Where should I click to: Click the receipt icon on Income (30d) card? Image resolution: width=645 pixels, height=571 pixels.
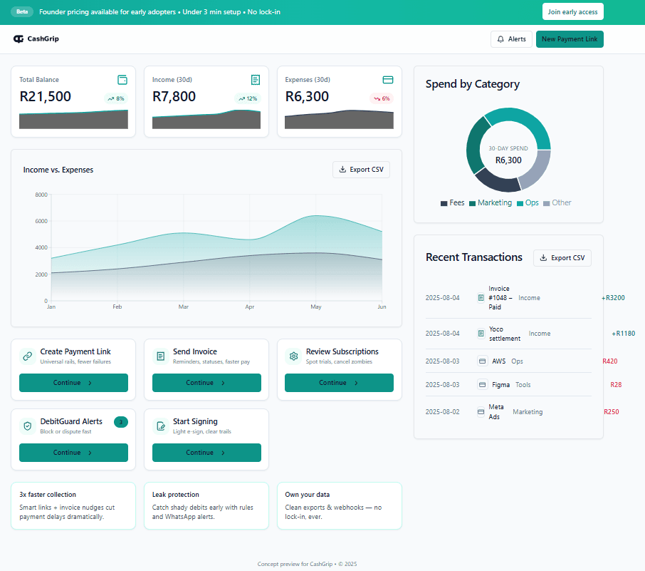coord(255,80)
